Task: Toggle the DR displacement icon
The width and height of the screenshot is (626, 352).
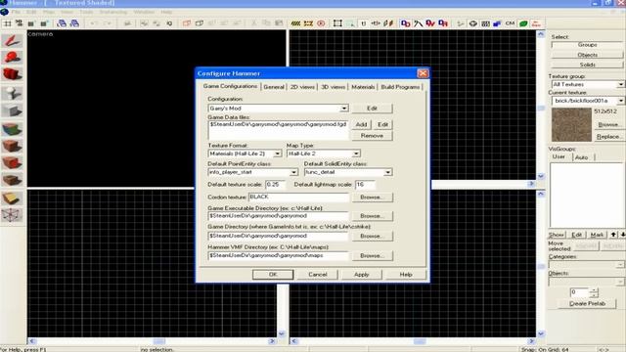Action: 443,23
